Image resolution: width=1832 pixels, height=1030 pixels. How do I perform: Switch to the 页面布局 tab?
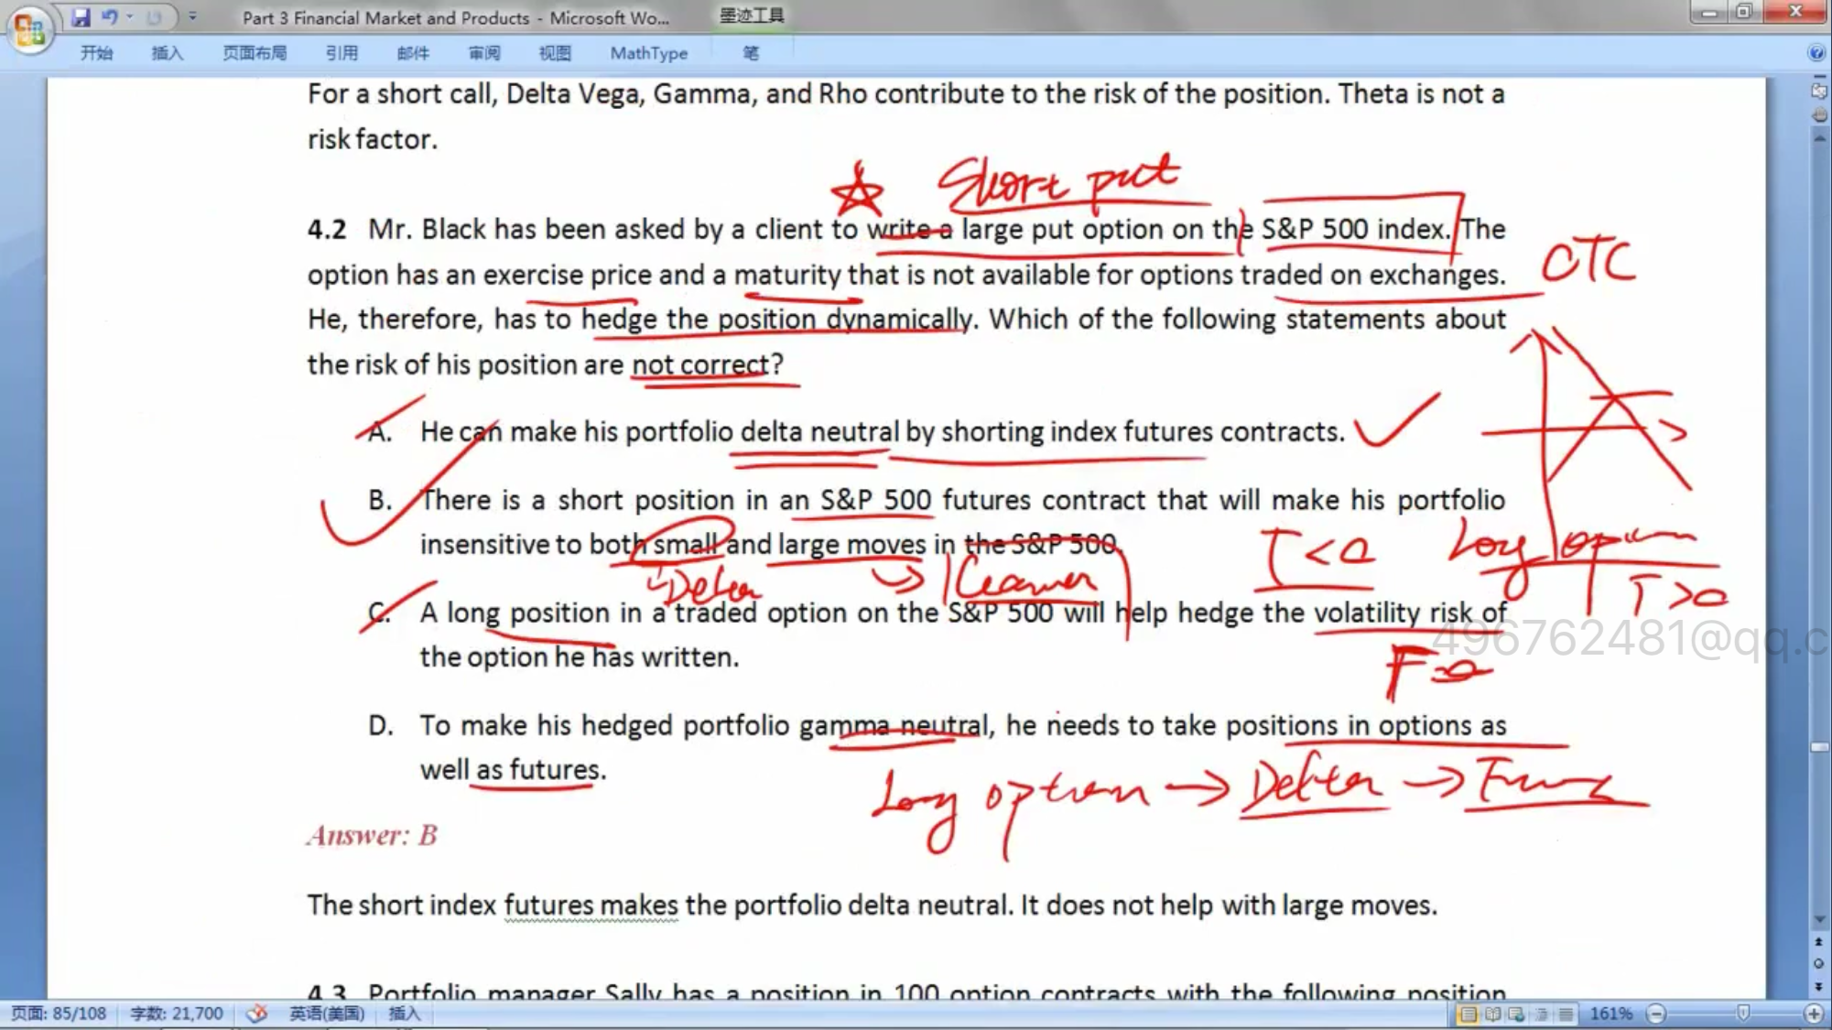point(255,53)
